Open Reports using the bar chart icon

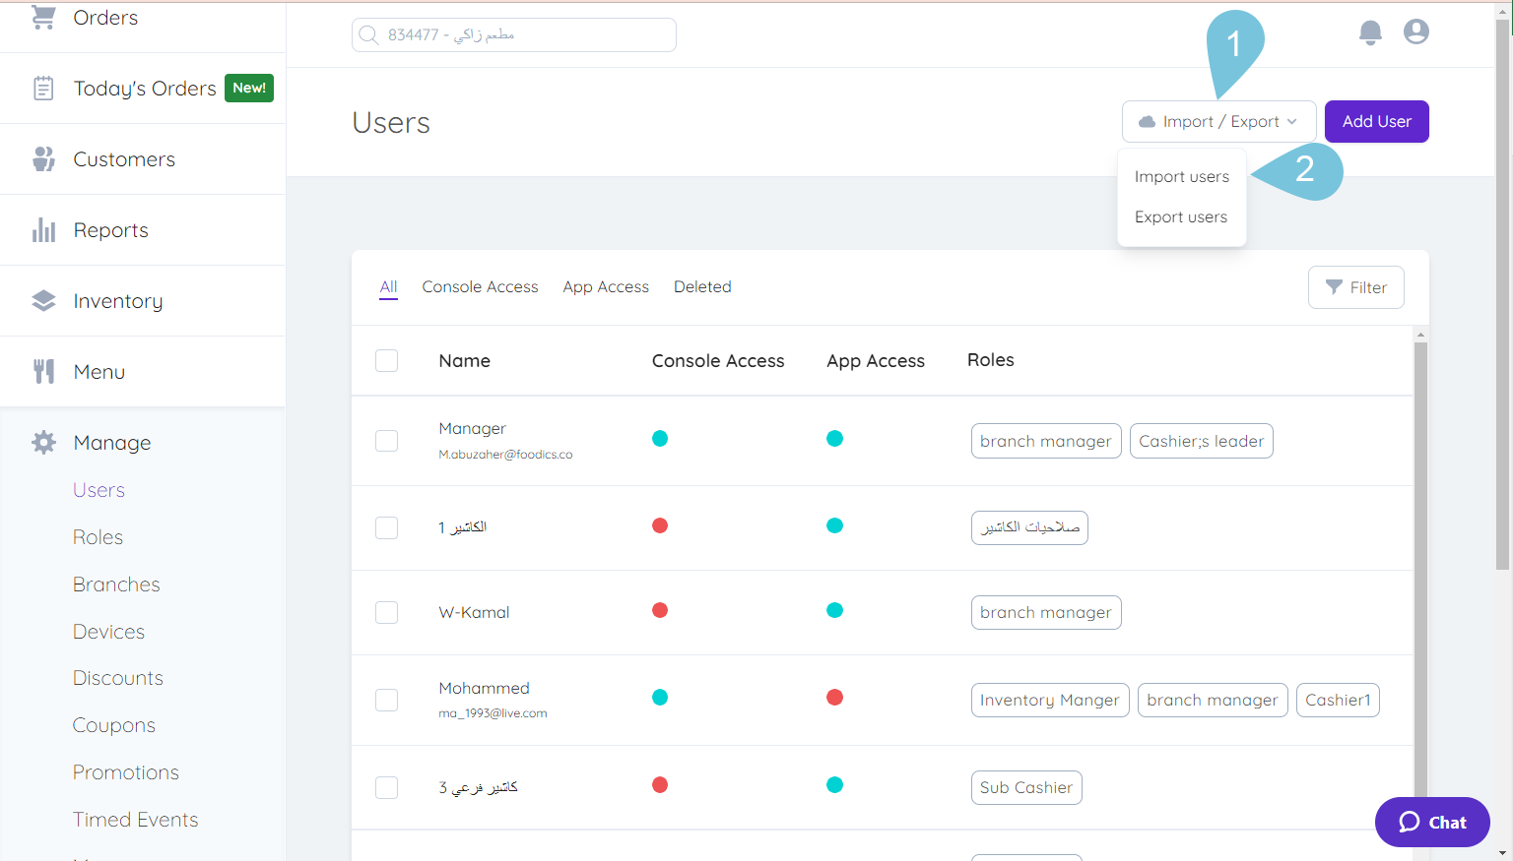click(43, 229)
